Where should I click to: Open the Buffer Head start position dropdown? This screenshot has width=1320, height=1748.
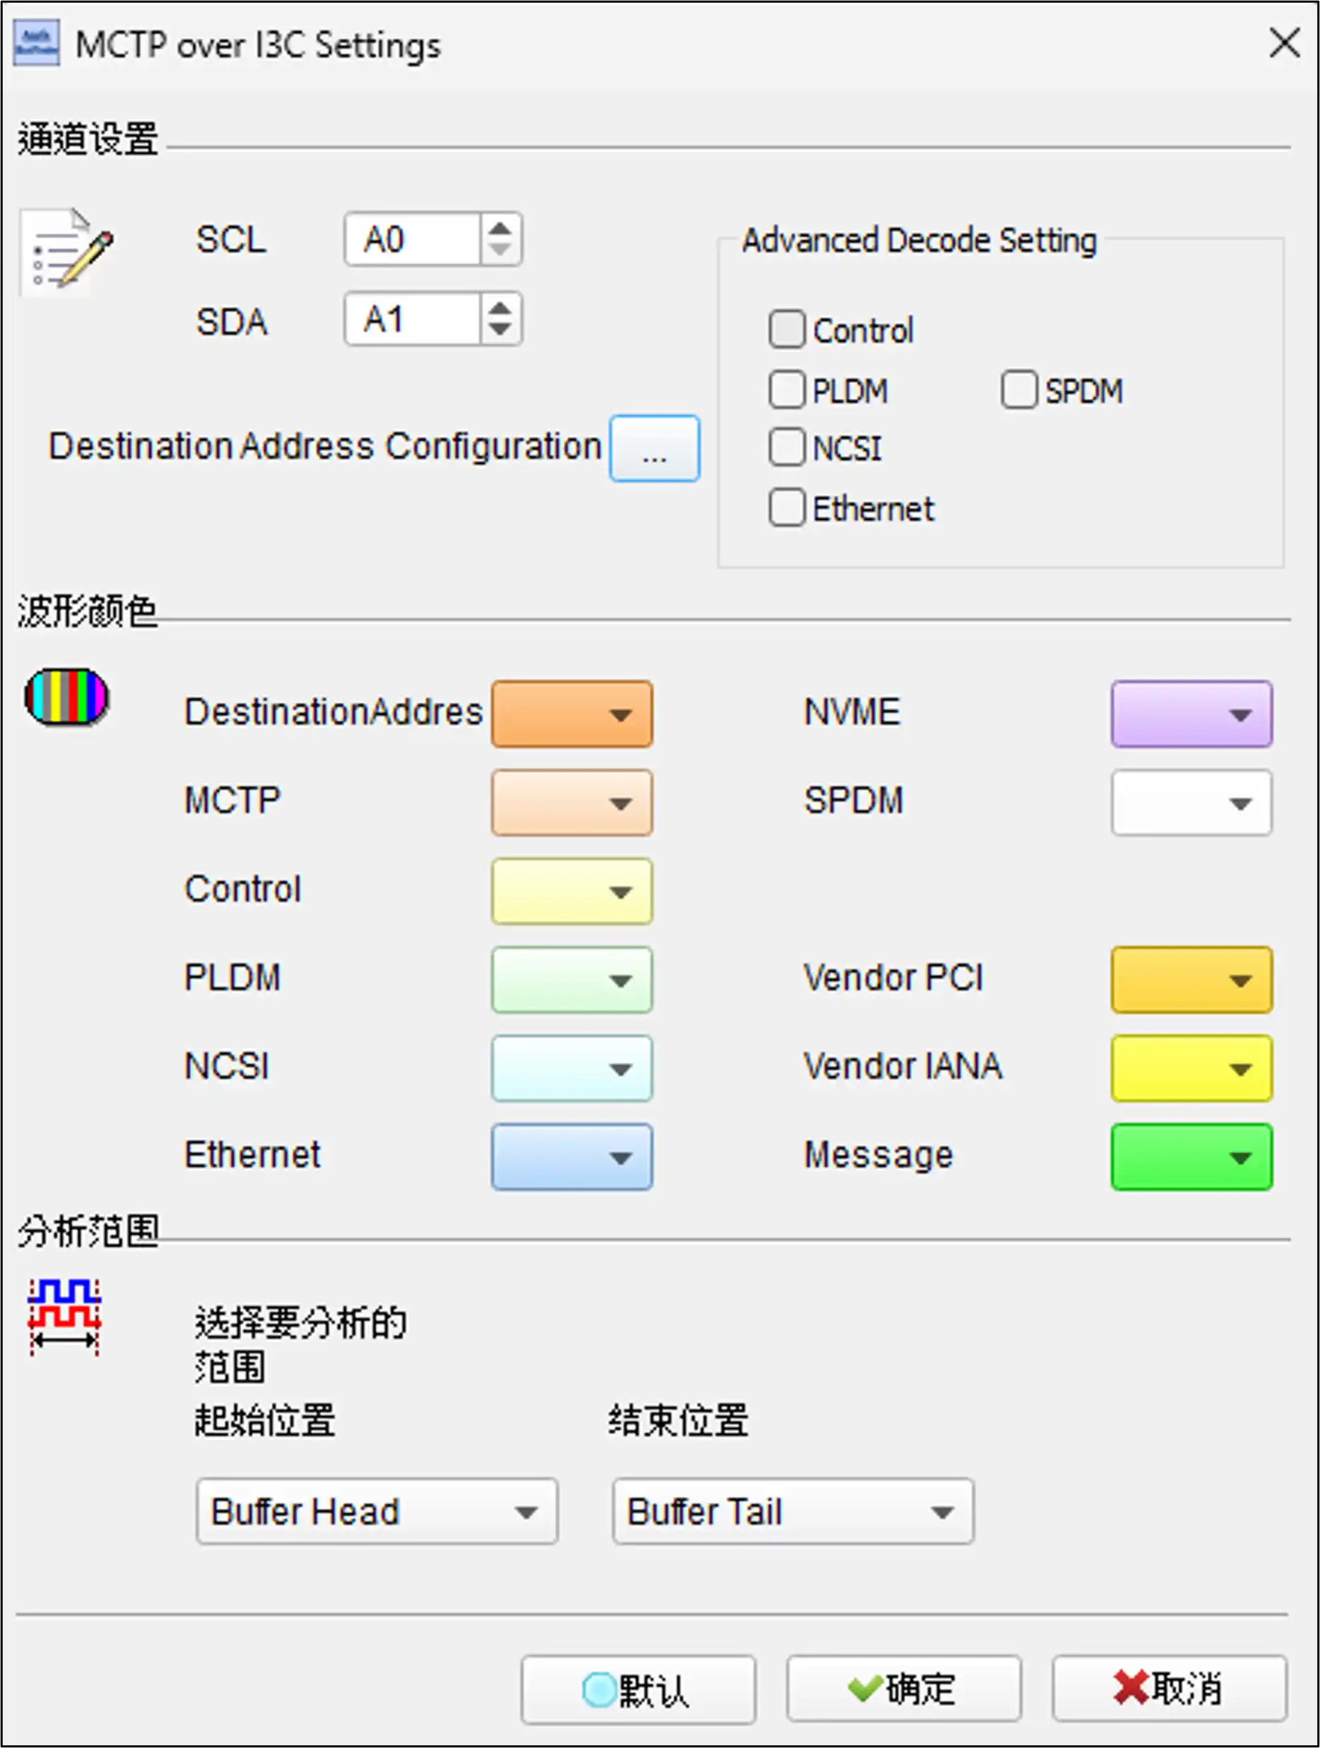click(x=377, y=1511)
